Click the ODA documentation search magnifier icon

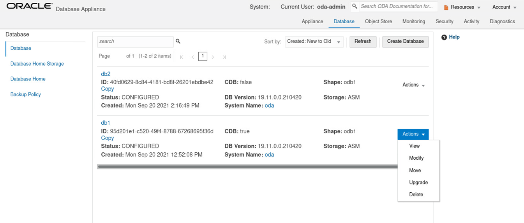tap(355, 7)
